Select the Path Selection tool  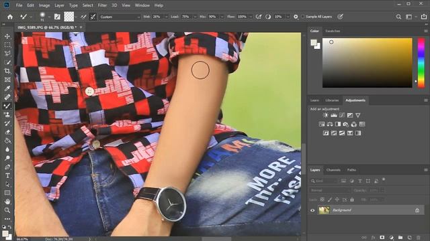[x=7, y=185]
